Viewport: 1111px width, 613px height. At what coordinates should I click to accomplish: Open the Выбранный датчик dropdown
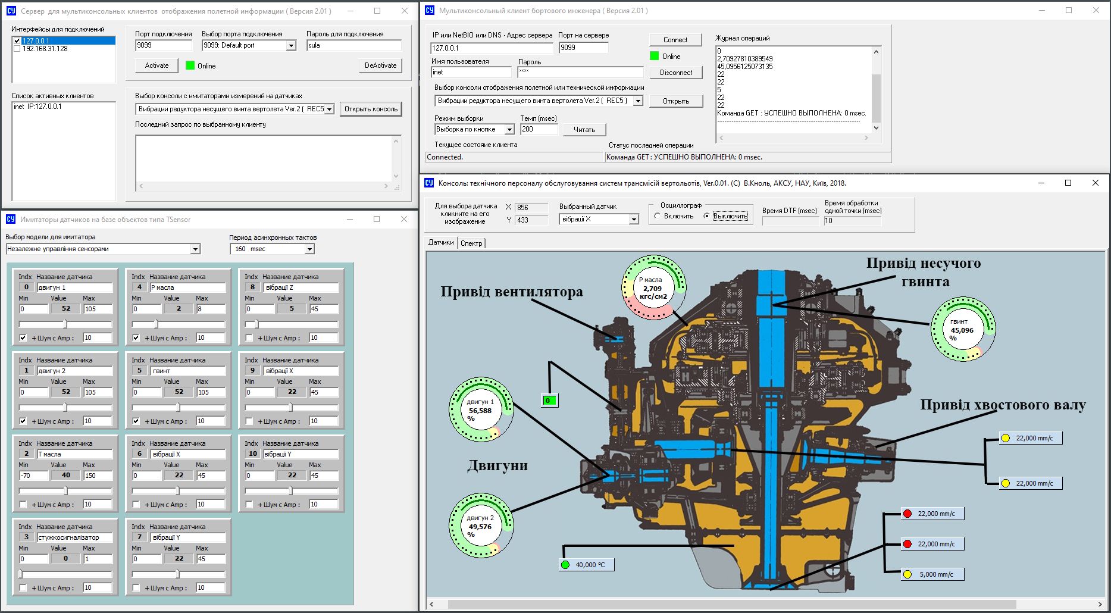point(634,220)
